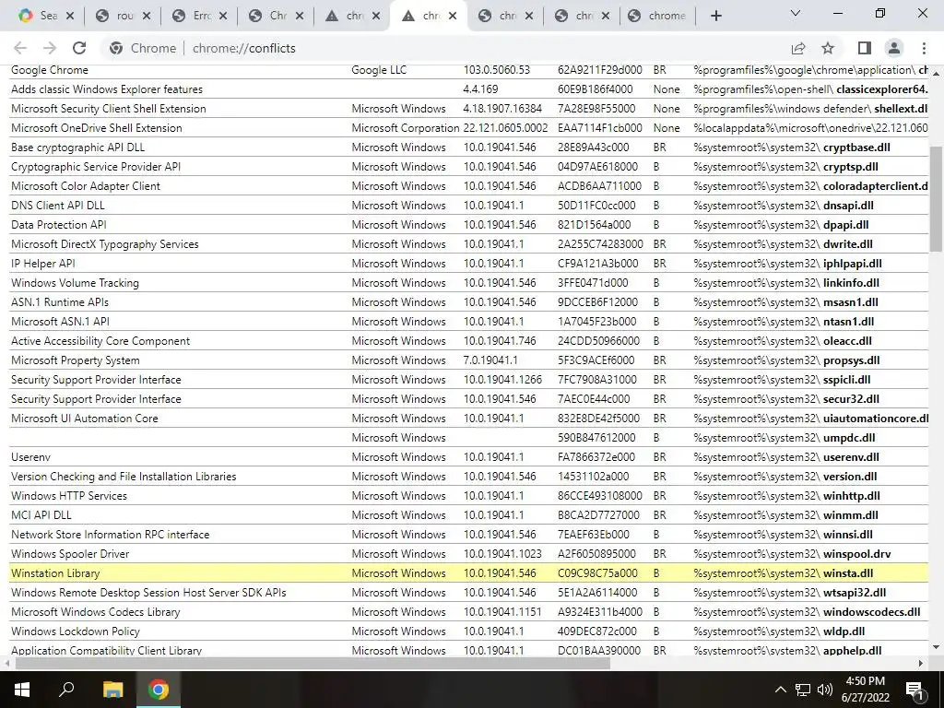The image size is (944, 708).
Task: Click 'Windows Spooler Driver' entry
Action: pos(70,554)
